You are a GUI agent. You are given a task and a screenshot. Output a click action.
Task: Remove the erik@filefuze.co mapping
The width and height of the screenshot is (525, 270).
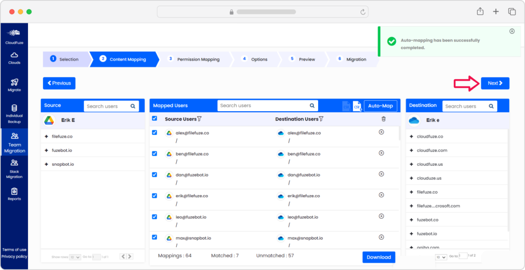click(x=381, y=195)
